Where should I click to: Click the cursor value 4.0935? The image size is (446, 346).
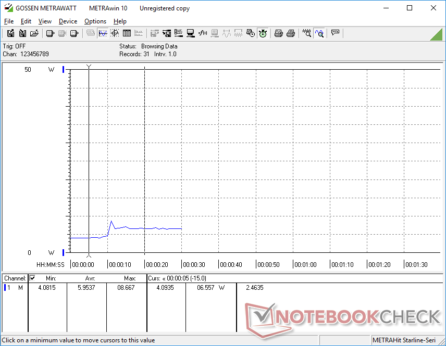click(165, 288)
